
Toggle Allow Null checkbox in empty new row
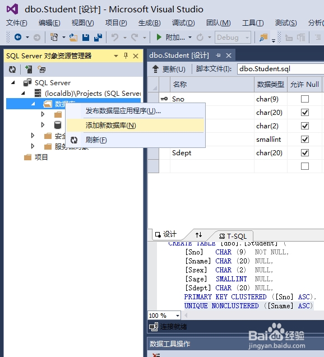tap(305, 166)
